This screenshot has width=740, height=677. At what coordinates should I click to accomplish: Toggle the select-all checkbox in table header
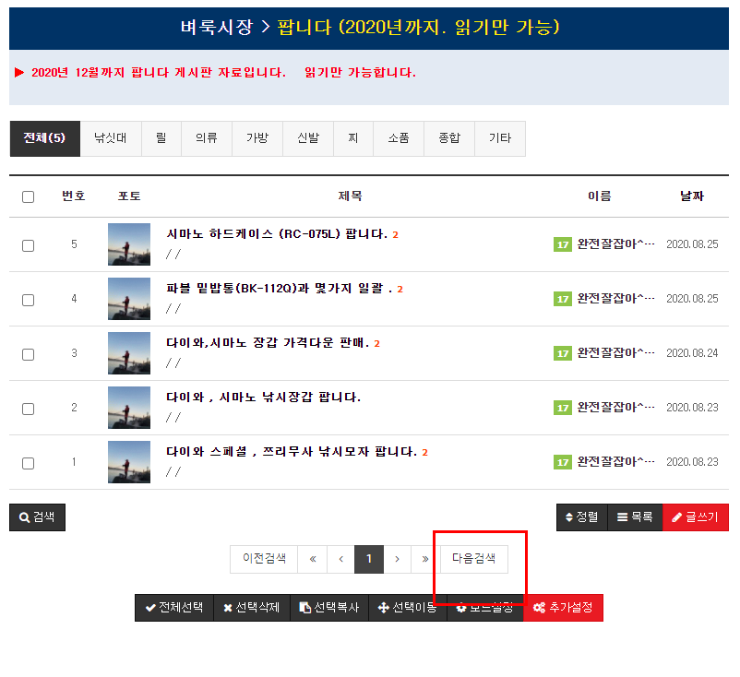pos(28,196)
